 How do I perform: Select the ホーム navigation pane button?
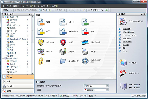pos(18,77)
